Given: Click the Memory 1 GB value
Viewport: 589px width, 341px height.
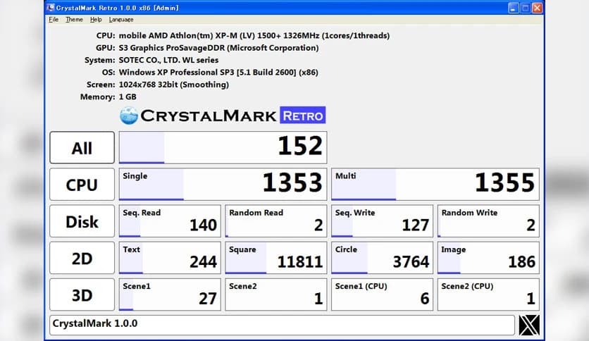Looking at the screenshot, I should click(x=128, y=97).
